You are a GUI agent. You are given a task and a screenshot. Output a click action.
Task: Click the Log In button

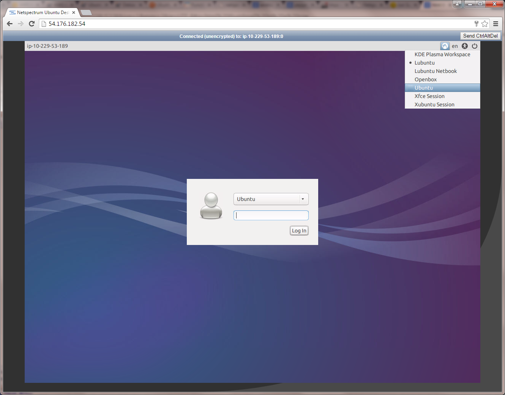pos(299,231)
